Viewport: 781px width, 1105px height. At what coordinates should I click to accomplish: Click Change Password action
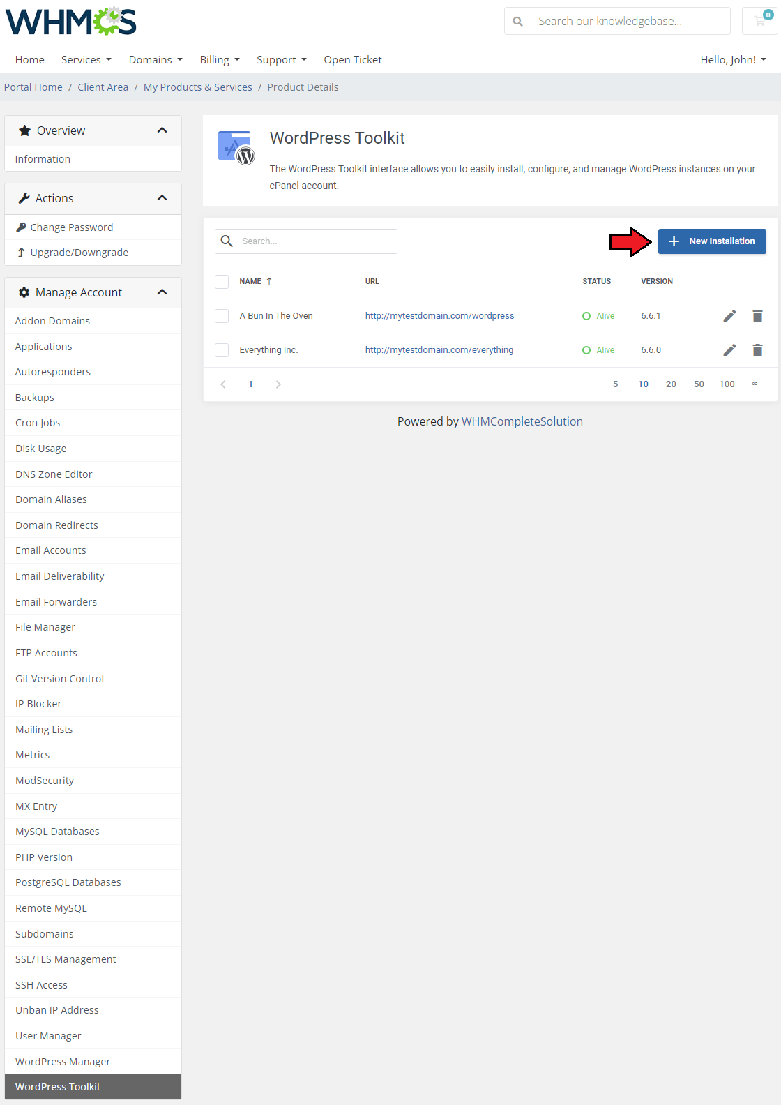tap(93, 227)
